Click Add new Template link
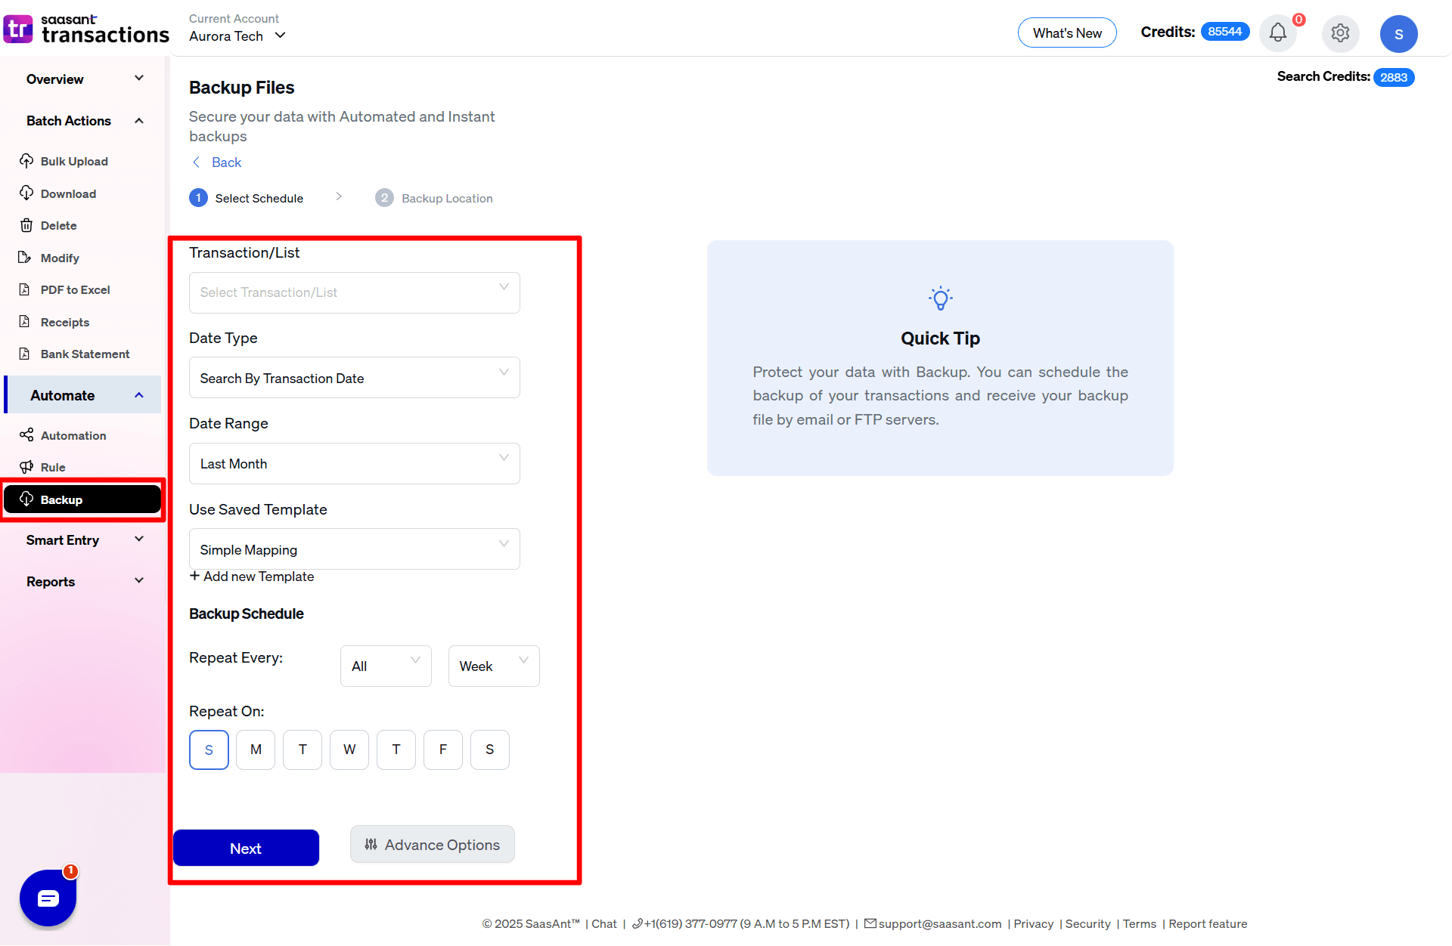 tap(252, 576)
